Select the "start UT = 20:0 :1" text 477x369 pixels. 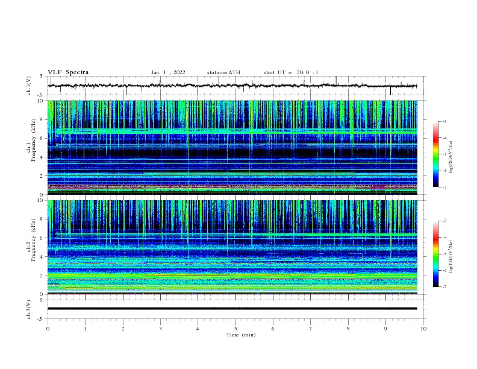point(291,72)
